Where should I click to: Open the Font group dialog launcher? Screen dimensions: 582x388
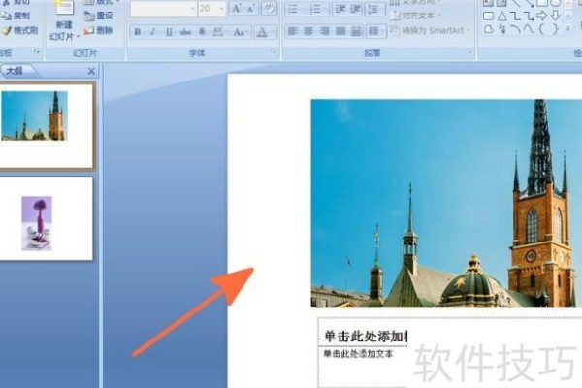[x=274, y=52]
